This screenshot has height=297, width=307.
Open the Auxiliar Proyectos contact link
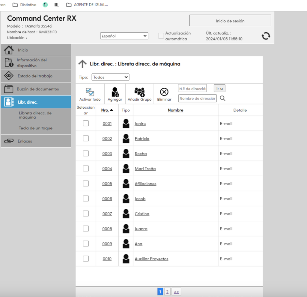[151, 259]
